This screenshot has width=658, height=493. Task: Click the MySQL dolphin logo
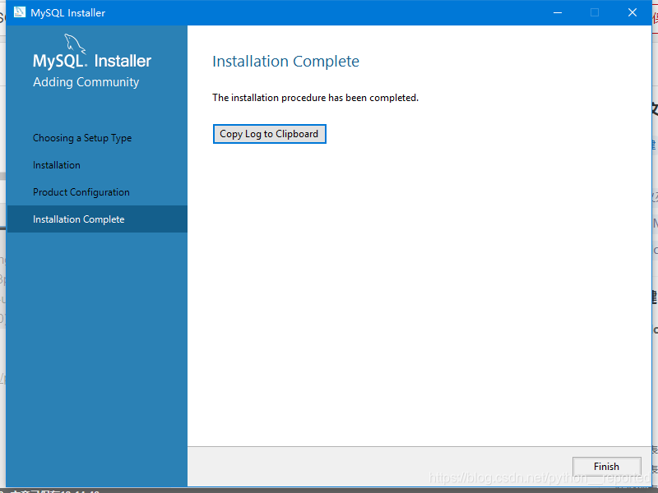pyautogui.click(x=75, y=44)
